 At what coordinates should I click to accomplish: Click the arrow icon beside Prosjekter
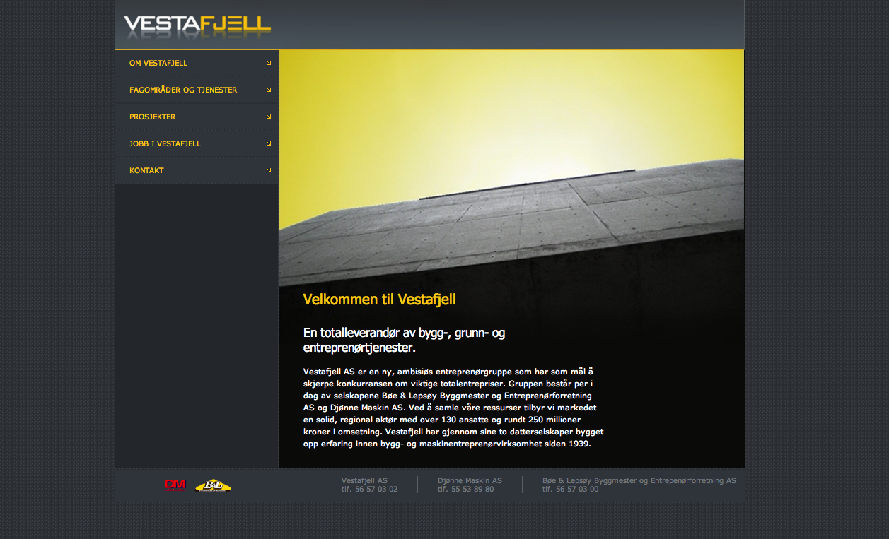(269, 117)
